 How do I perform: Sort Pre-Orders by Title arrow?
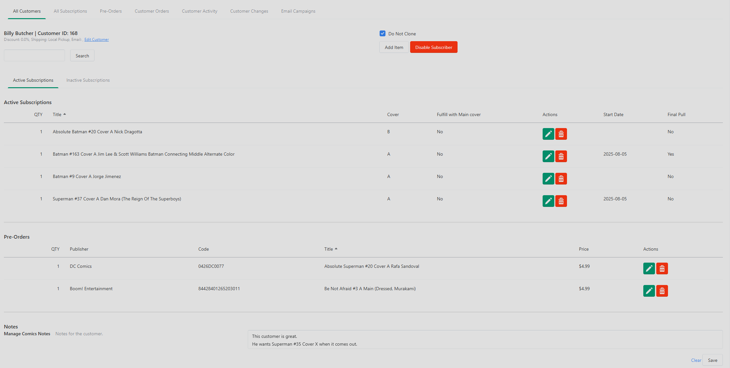(336, 249)
